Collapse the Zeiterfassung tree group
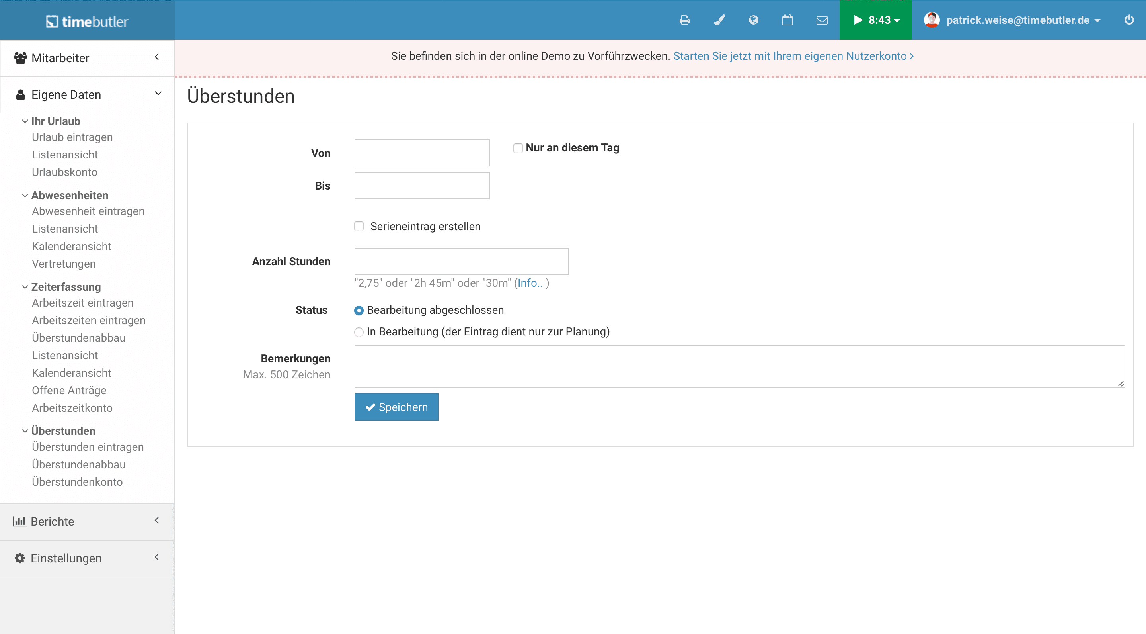This screenshot has width=1146, height=634. (x=25, y=287)
